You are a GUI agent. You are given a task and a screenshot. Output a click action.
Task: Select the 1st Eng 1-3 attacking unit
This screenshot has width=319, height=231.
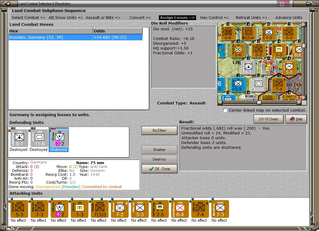pyautogui.click(x=79, y=209)
